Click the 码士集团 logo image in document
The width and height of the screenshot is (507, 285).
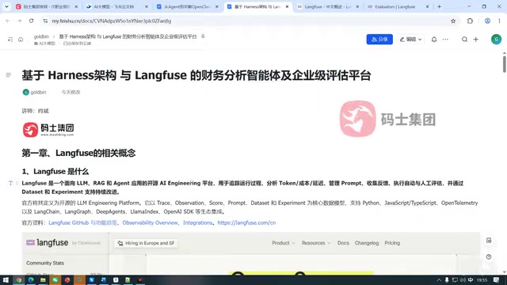[x=48, y=130]
